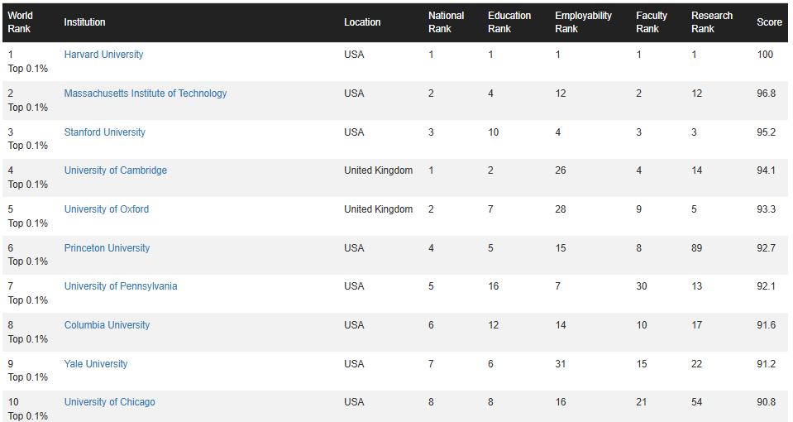Click Chicago's faculty rank 21
Screen dimensions: 793x422
point(642,402)
